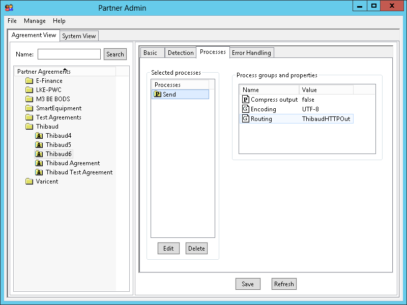Click into the Name search field
This screenshot has height=305, width=407.
(x=69, y=54)
